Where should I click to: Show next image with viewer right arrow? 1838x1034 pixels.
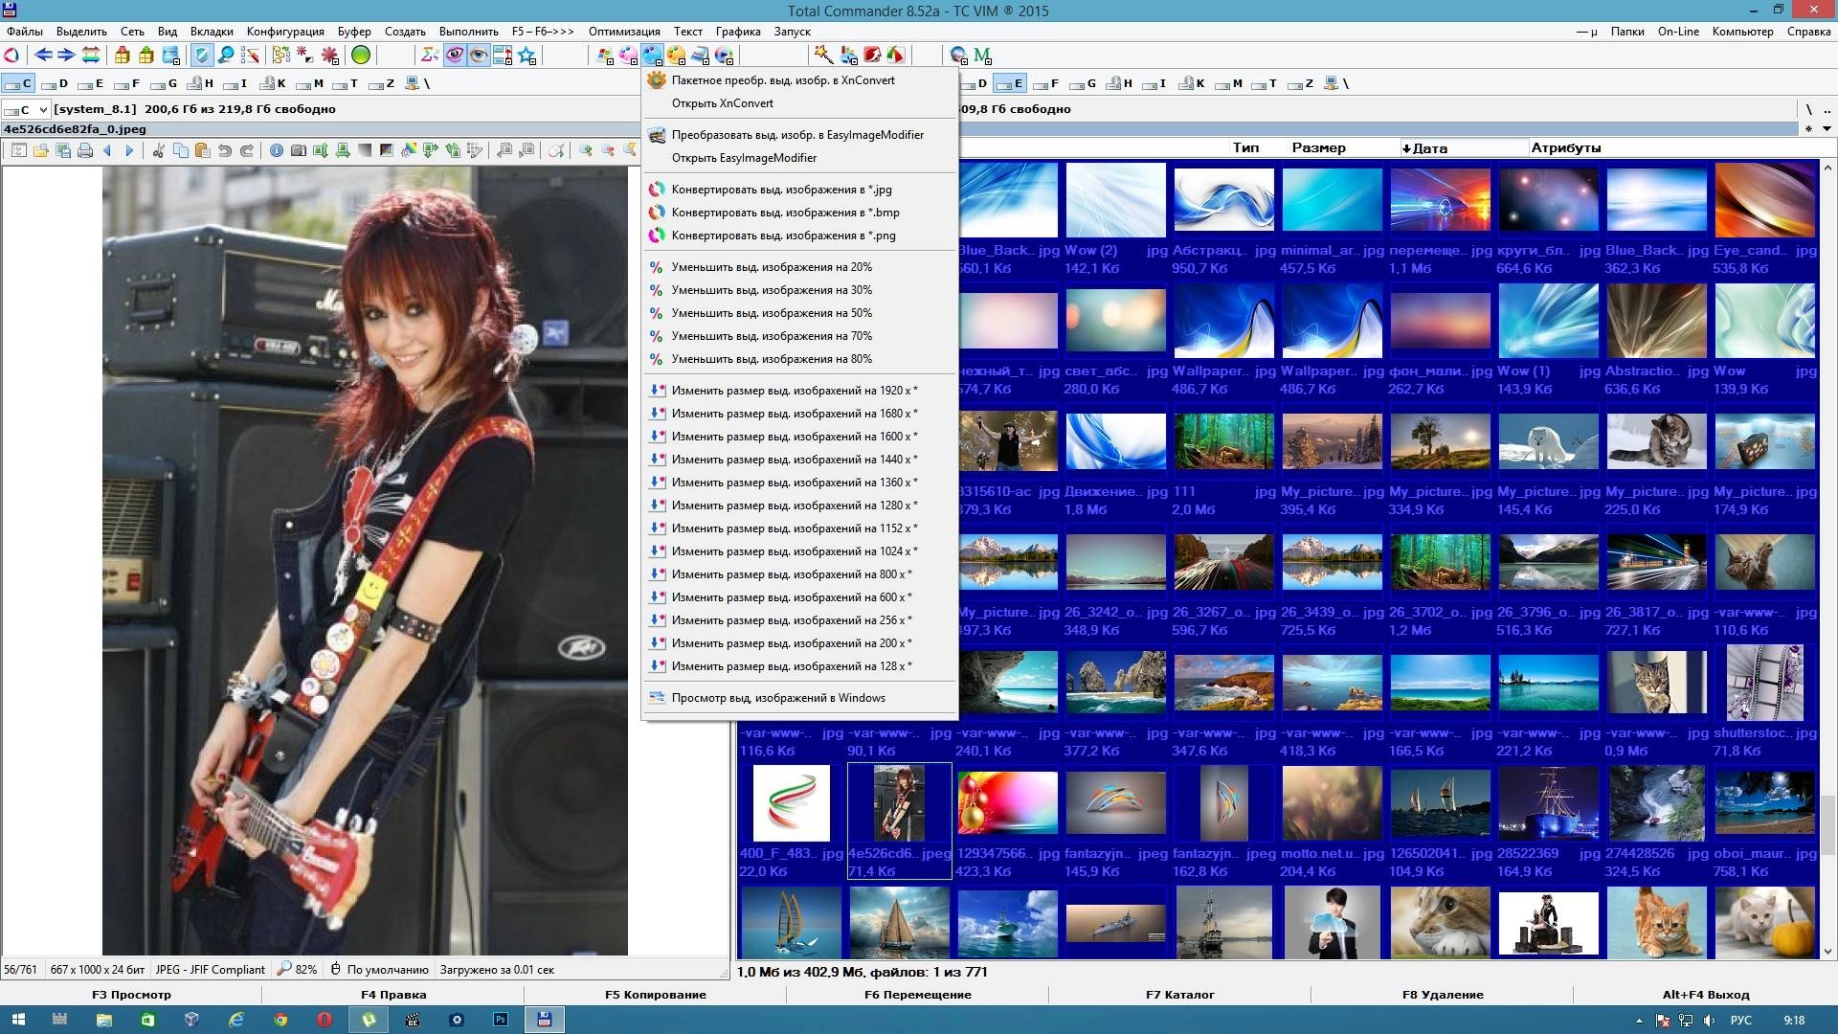tap(129, 150)
